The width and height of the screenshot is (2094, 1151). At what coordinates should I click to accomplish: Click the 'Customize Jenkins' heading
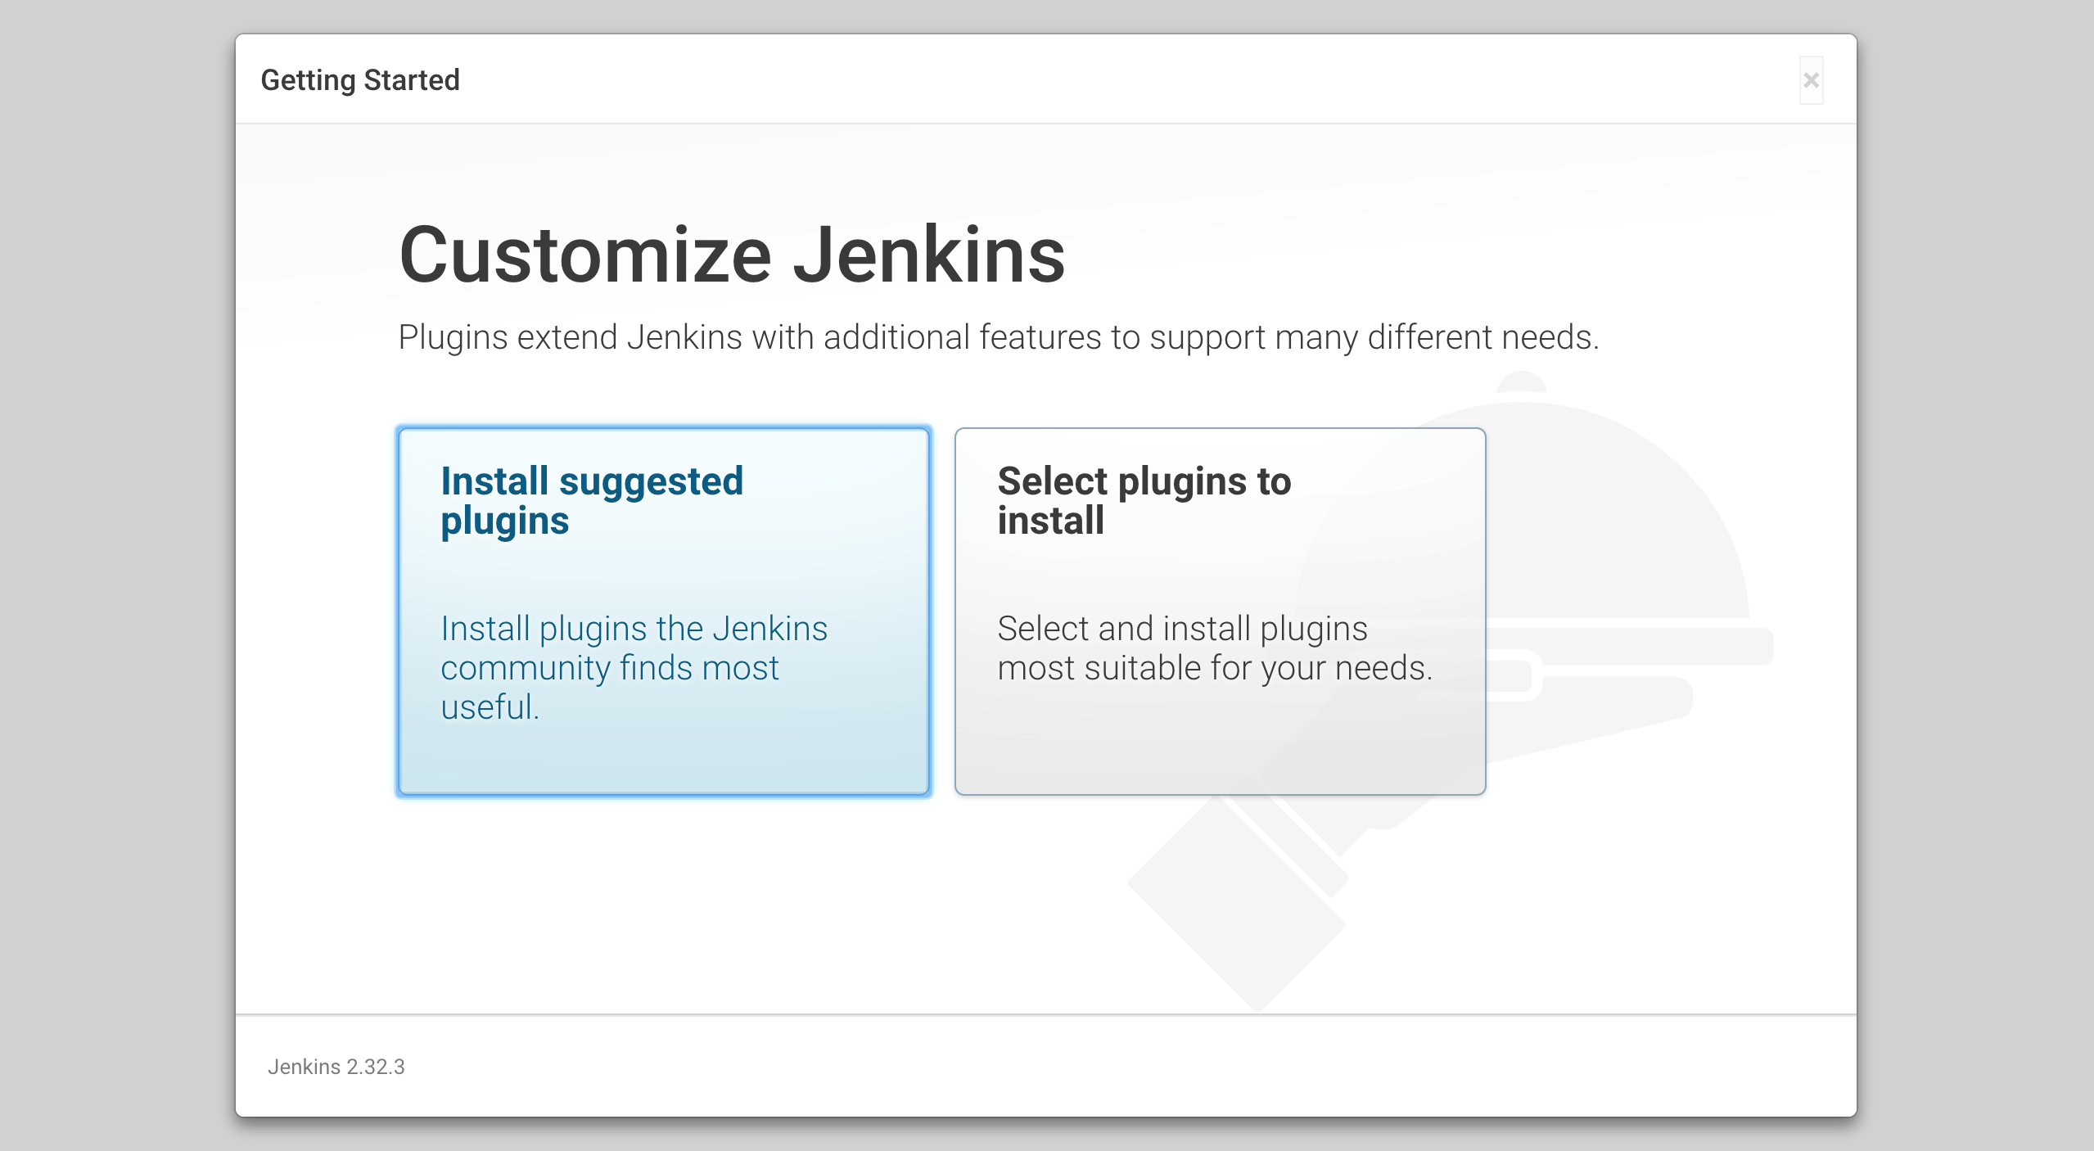(732, 255)
